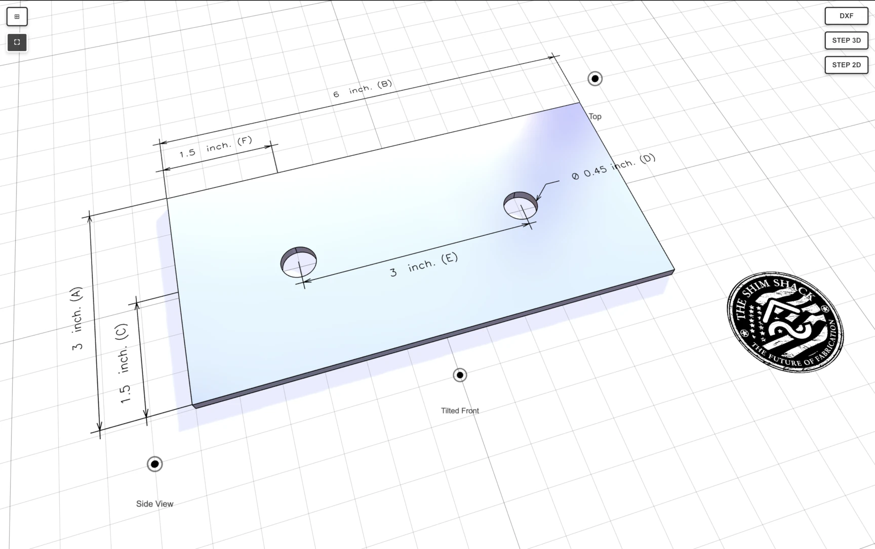The image size is (875, 549).
Task: Select the left hole on the plate
Action: click(299, 259)
